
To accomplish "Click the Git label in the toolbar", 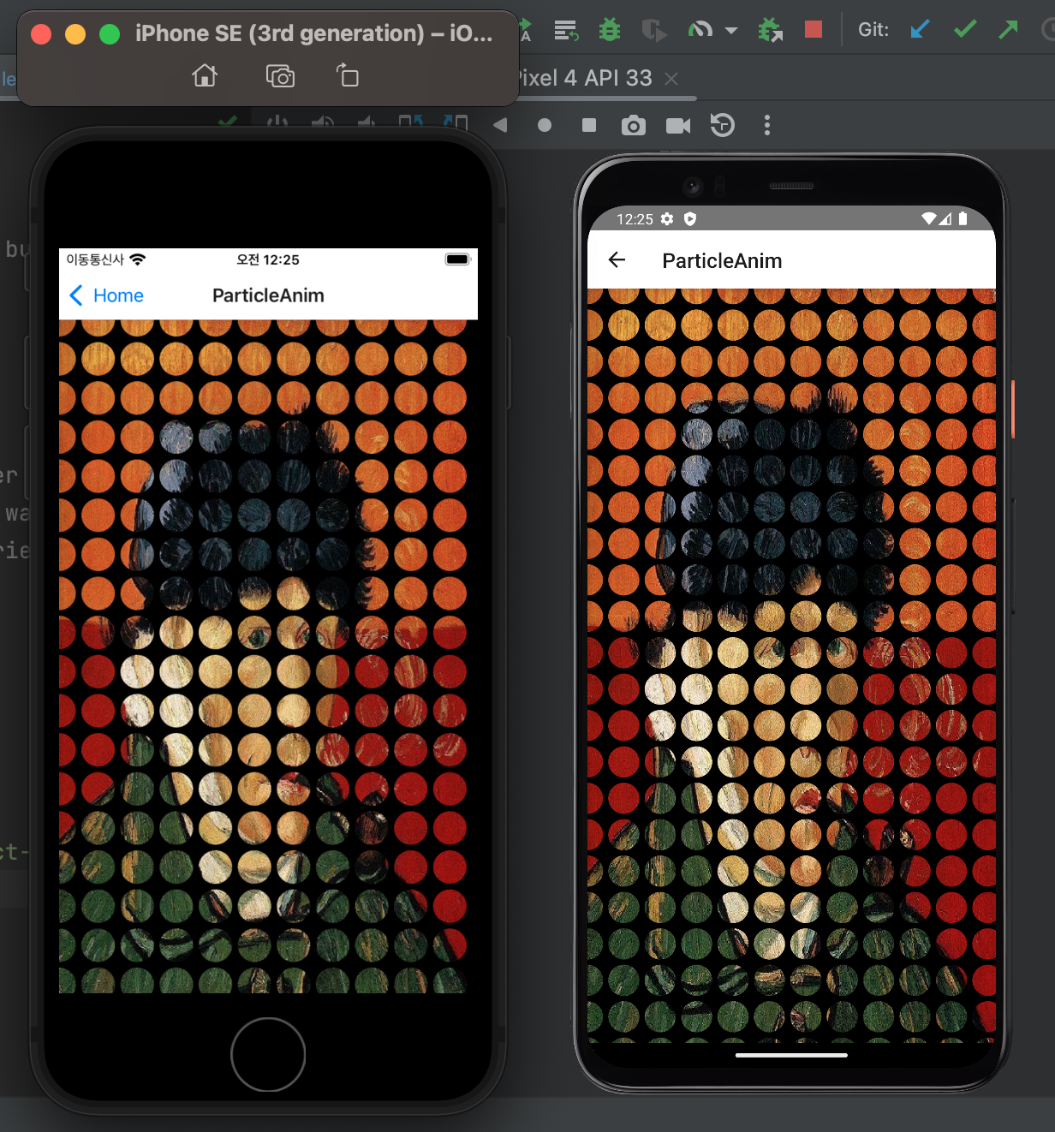I will point(873,30).
